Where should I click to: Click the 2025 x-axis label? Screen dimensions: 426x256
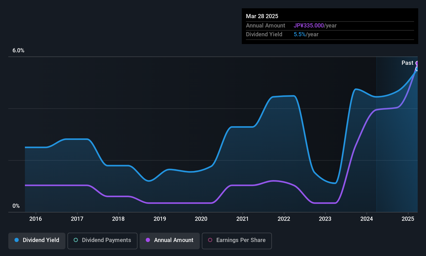pyautogui.click(x=408, y=219)
